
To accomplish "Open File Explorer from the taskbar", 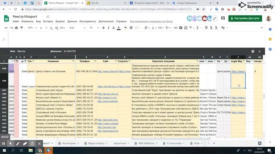I will point(31,150).
